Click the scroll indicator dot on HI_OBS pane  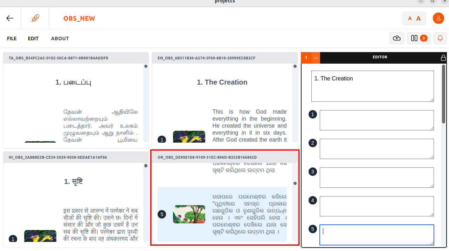pyautogui.click(x=146, y=165)
